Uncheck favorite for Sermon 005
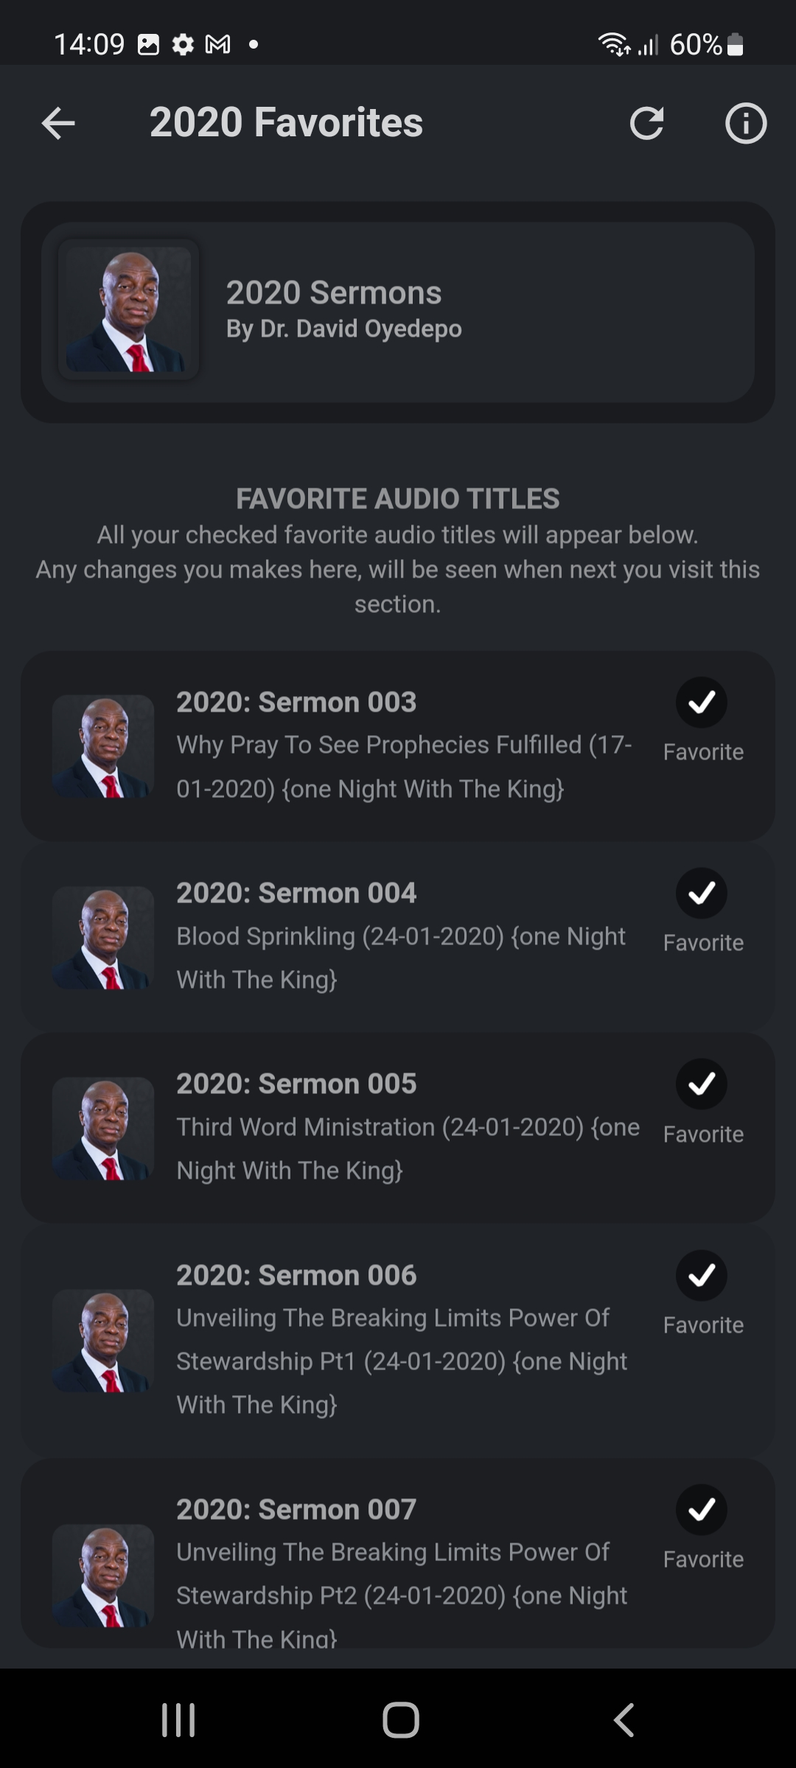796x1768 pixels. [701, 1084]
